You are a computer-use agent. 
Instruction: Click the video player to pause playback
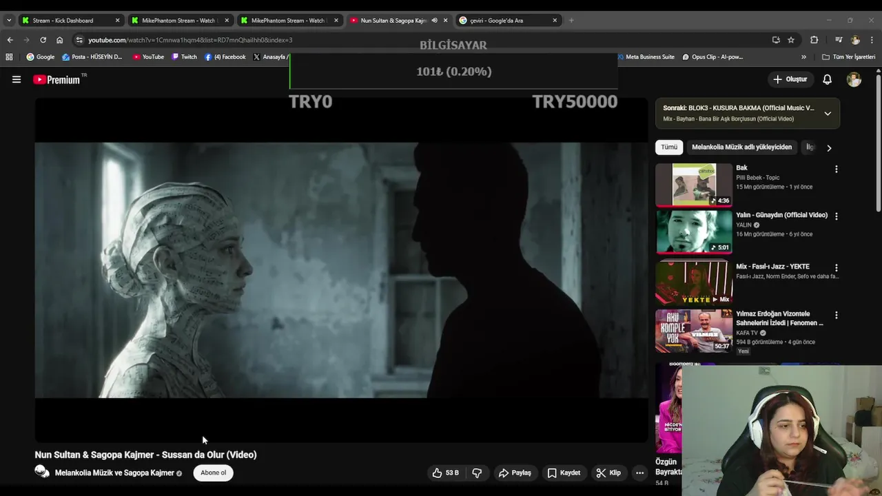click(341, 270)
